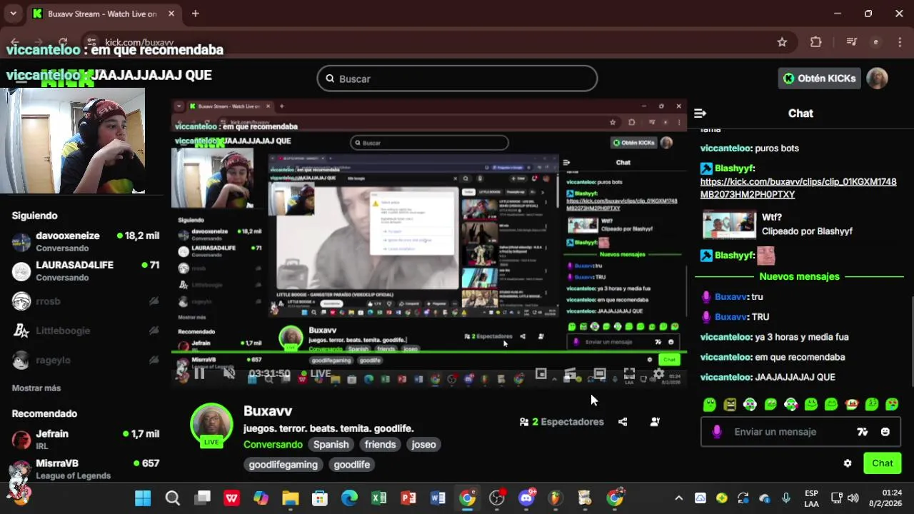Click the Buscar search box
Screen dimensions: 914x514
(x=457, y=79)
